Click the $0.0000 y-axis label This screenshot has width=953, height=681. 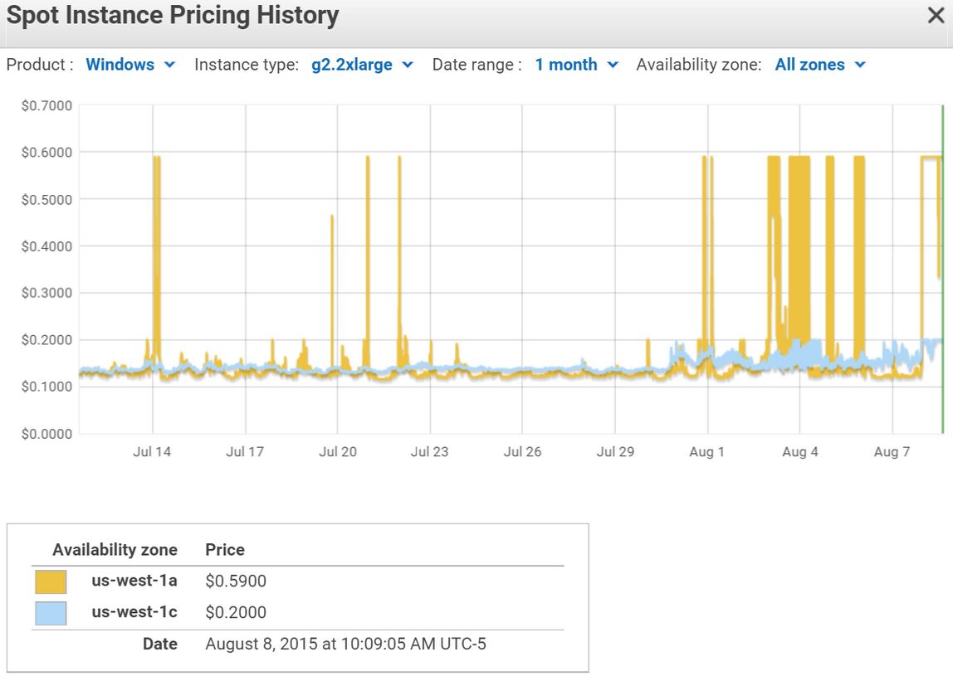pos(46,434)
